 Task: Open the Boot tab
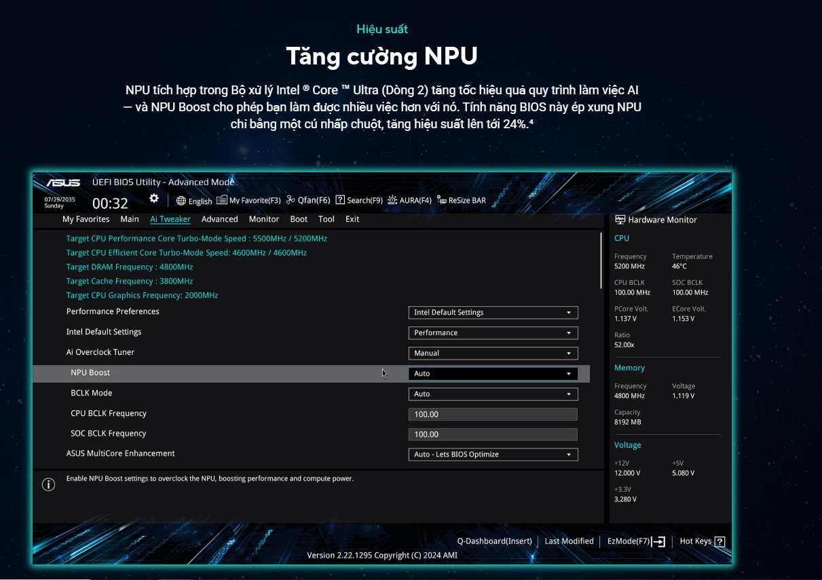click(x=299, y=219)
